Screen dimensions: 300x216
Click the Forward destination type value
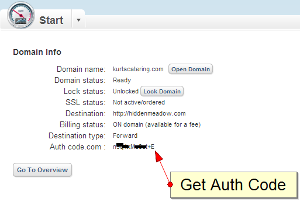click(x=125, y=135)
